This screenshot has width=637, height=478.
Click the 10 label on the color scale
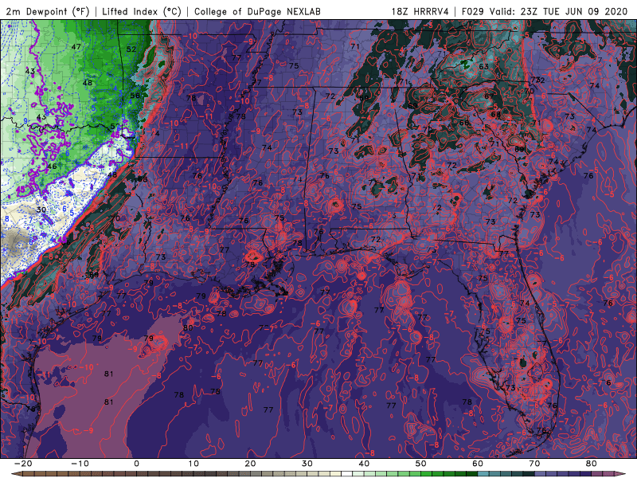pos(193,464)
